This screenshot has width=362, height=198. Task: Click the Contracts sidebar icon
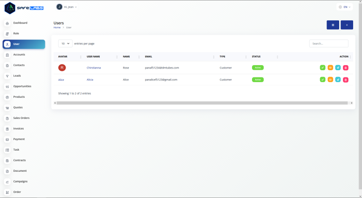point(7,161)
